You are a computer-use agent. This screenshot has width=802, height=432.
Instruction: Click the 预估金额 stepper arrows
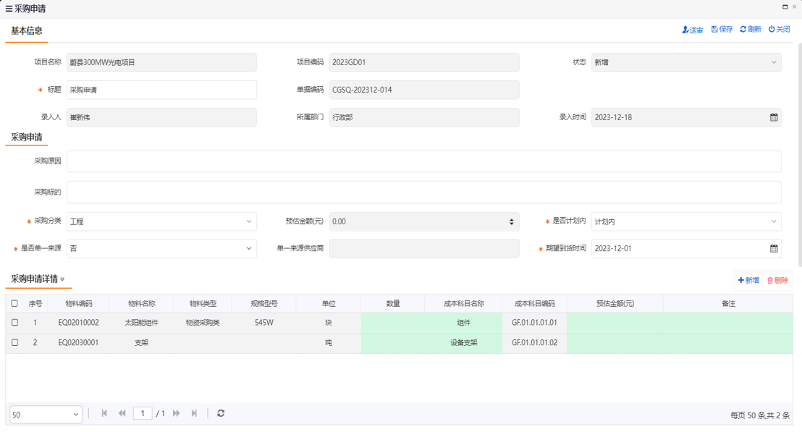pyautogui.click(x=512, y=221)
